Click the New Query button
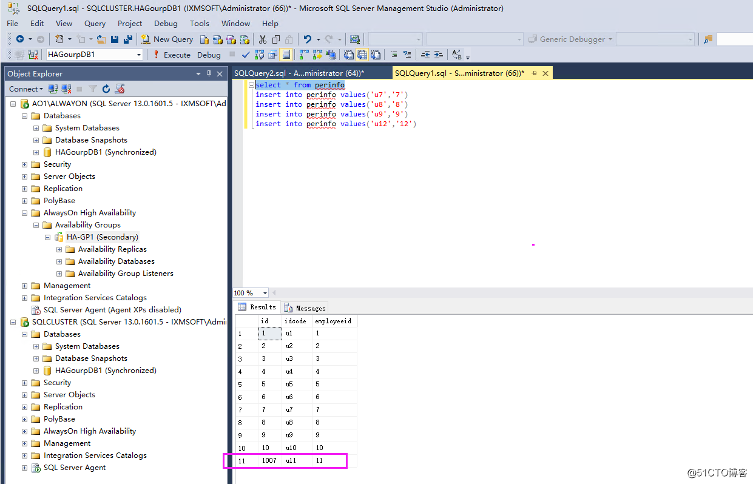 167,39
